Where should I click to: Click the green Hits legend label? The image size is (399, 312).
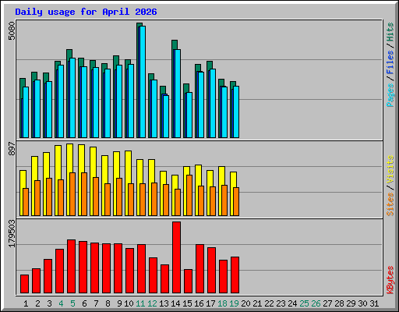[x=390, y=32]
